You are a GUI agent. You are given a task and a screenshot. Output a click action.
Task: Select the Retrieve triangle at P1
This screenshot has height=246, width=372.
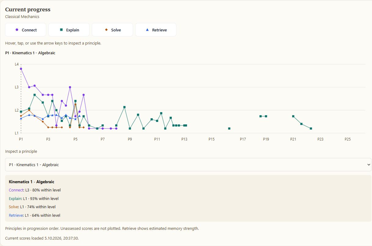(21, 118)
